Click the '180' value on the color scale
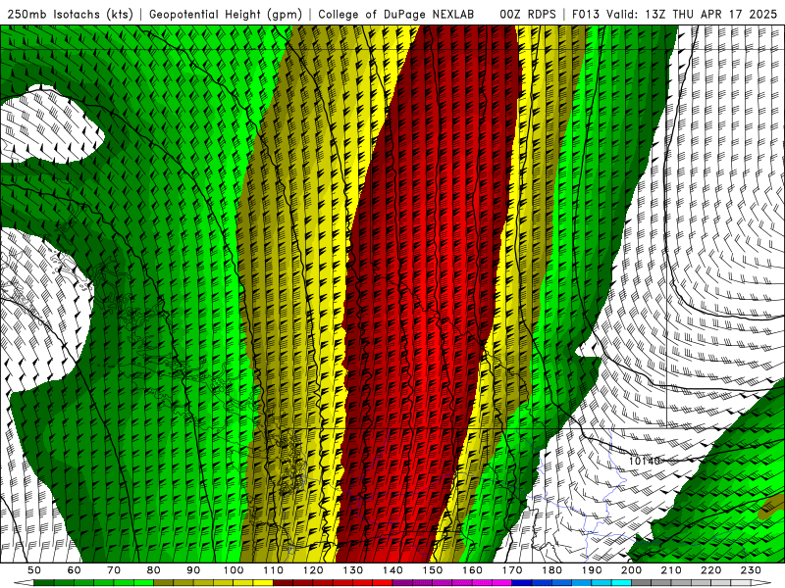The width and height of the screenshot is (785, 588). 551,570
